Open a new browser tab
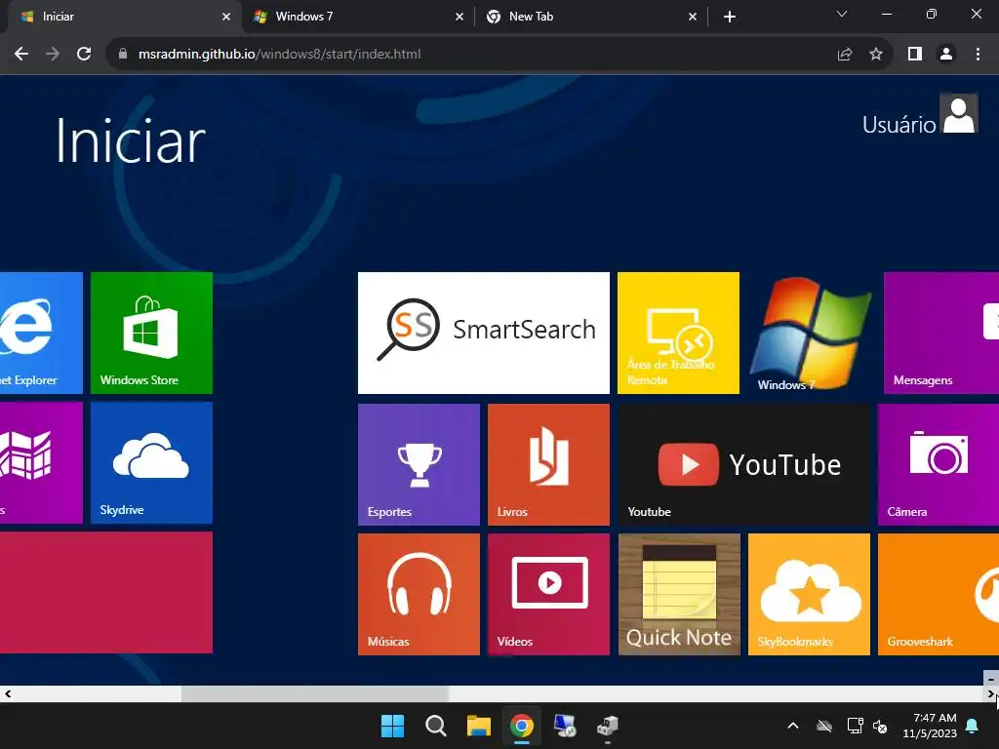The image size is (999, 749). click(730, 17)
